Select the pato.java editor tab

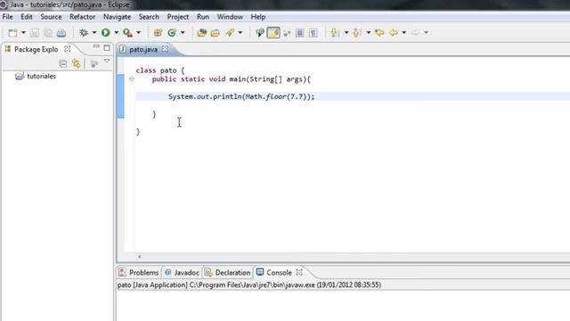coord(143,49)
